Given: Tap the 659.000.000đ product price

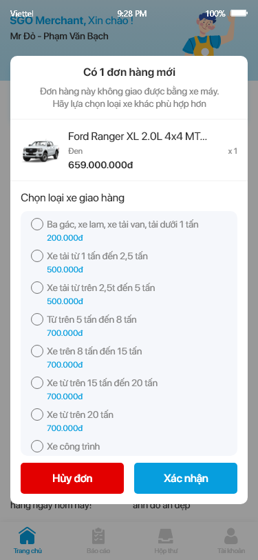Looking at the screenshot, I should [100, 166].
